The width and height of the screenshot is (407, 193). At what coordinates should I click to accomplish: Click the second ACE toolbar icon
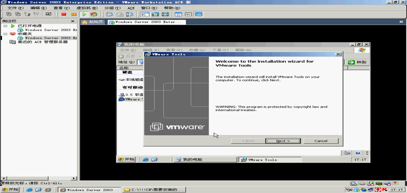coord(18,14)
